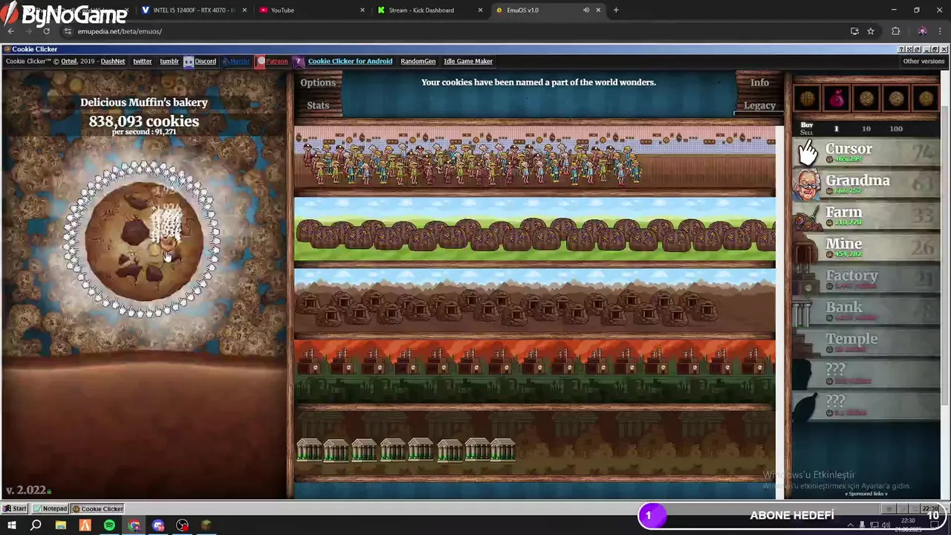The height and width of the screenshot is (535, 951).
Task: Open the browser extensions puzzle icon
Action: click(x=895, y=31)
